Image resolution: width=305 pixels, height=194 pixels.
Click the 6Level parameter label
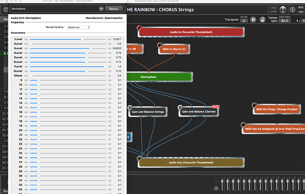coord(18,62)
